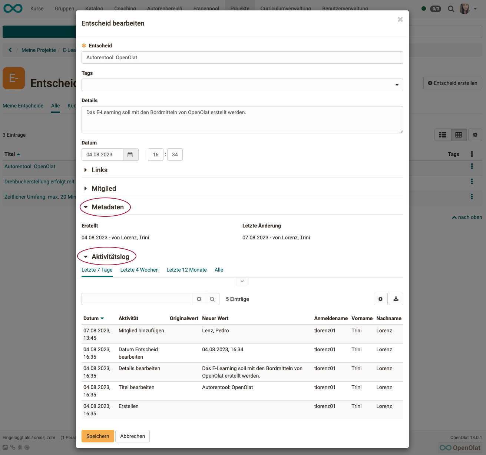Select the Letzte 4 Wochen tab
The height and width of the screenshot is (455, 486).
pyautogui.click(x=139, y=270)
